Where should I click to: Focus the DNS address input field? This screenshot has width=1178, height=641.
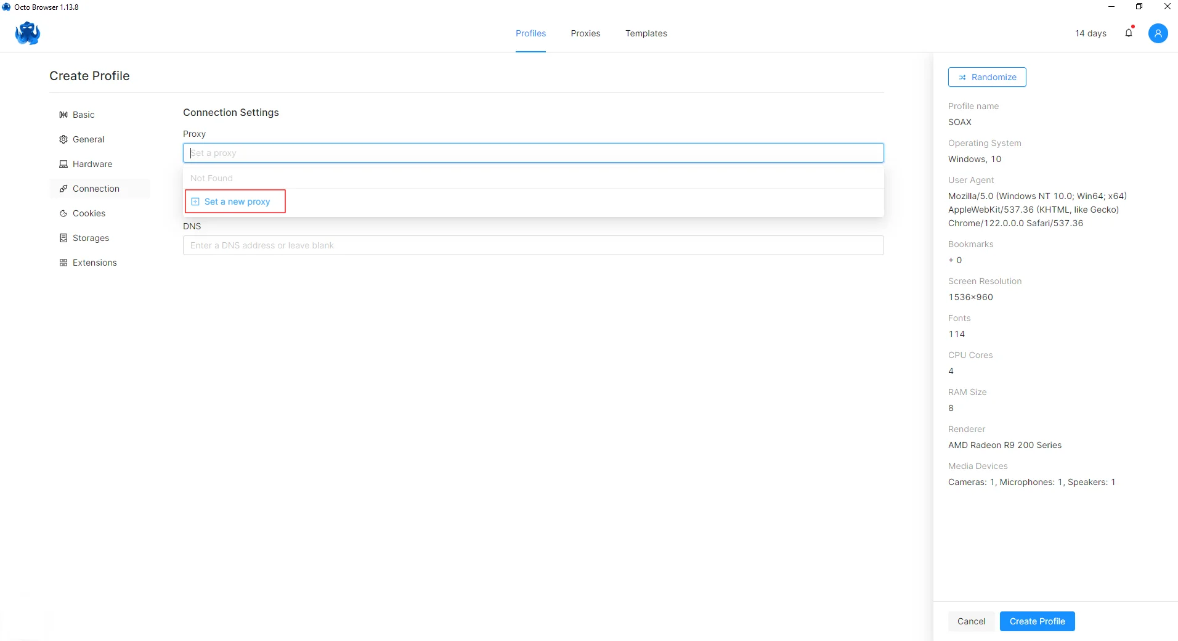pyautogui.click(x=533, y=245)
